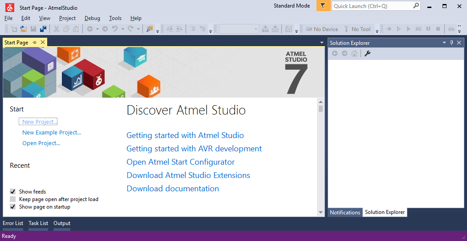The height and width of the screenshot is (241, 467).
Task: Open Getting started with AVR development link
Action: tap(194, 149)
